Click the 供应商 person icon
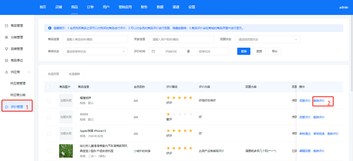Screen dimensions: 353x161 click(7, 72)
